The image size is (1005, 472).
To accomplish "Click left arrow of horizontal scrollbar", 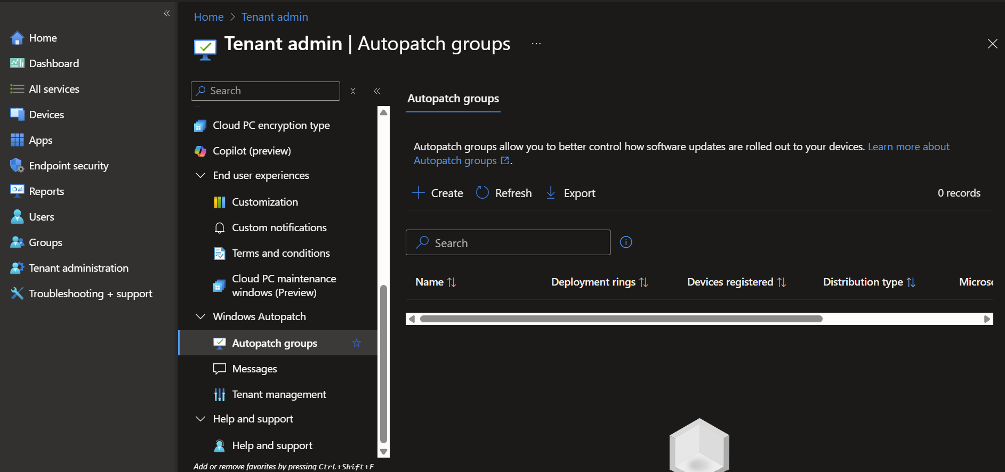I will coord(411,319).
